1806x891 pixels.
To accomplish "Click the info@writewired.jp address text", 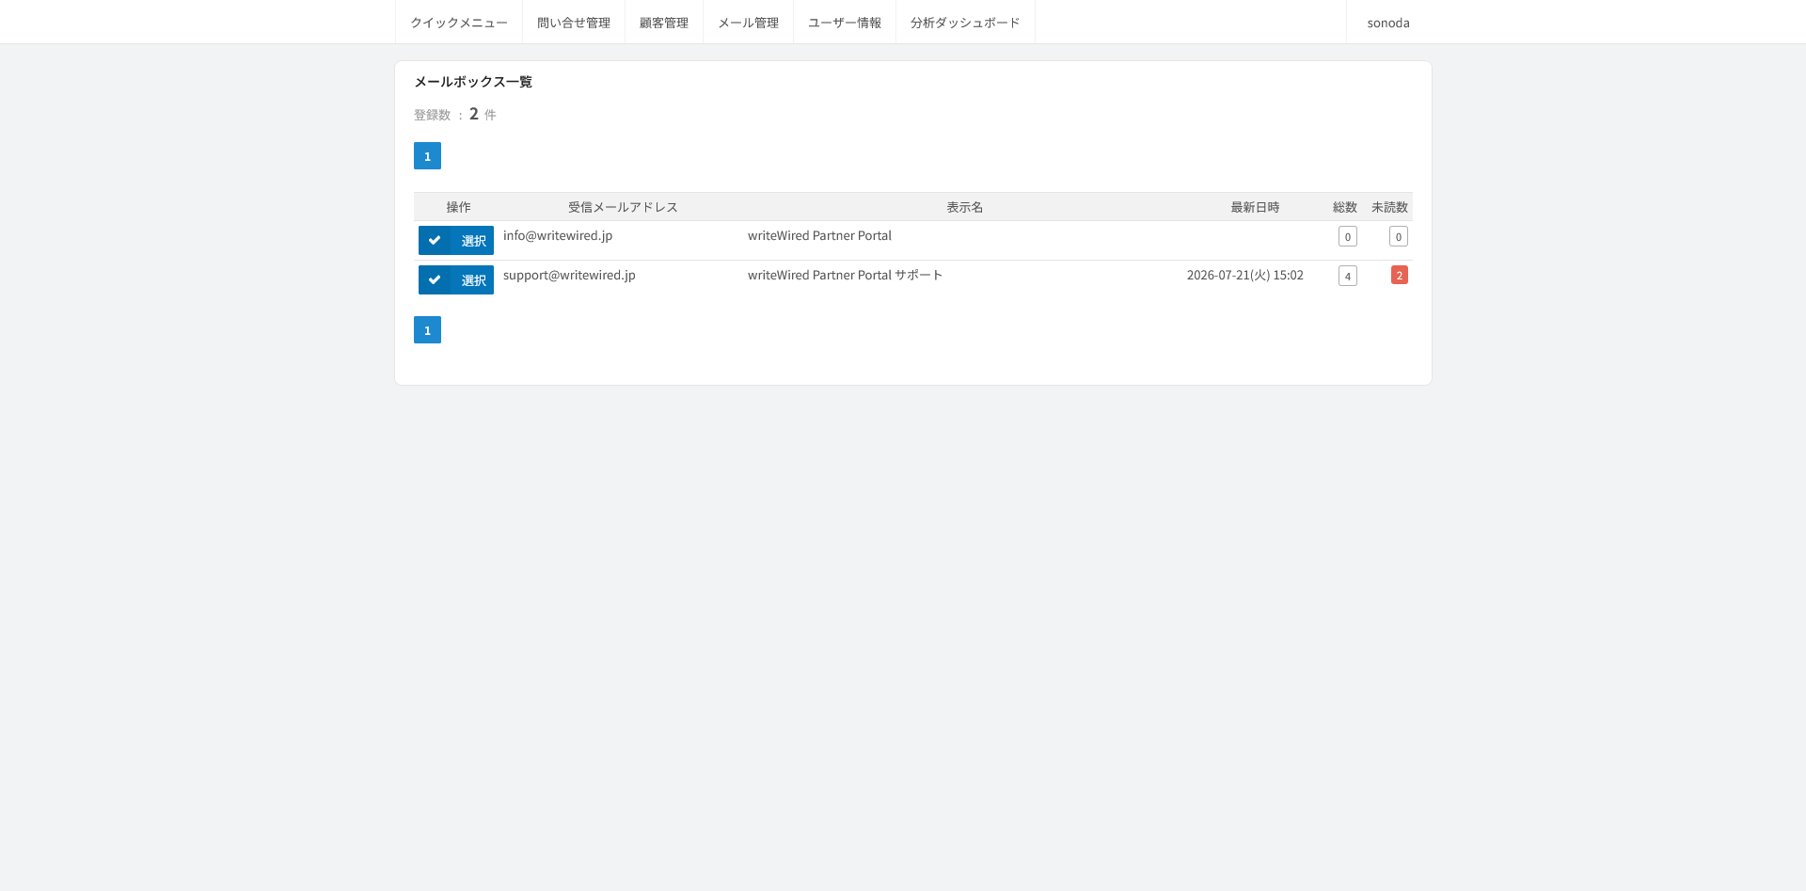I will (x=558, y=235).
